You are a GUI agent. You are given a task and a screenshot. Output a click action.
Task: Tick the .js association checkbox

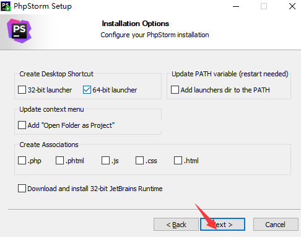(x=105, y=161)
